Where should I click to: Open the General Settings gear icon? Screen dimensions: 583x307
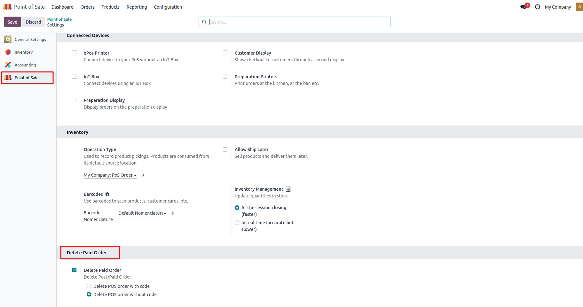pos(8,39)
